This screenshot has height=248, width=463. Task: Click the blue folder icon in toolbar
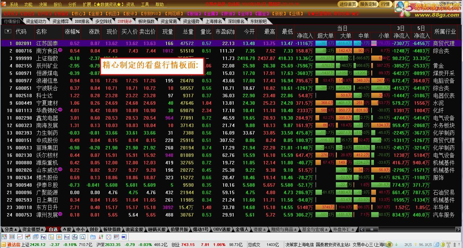click(93, 237)
